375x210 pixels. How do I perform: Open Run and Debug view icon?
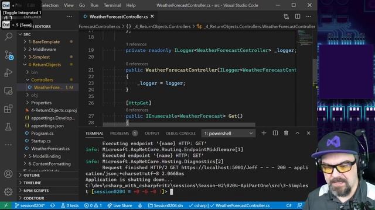coord(8,72)
